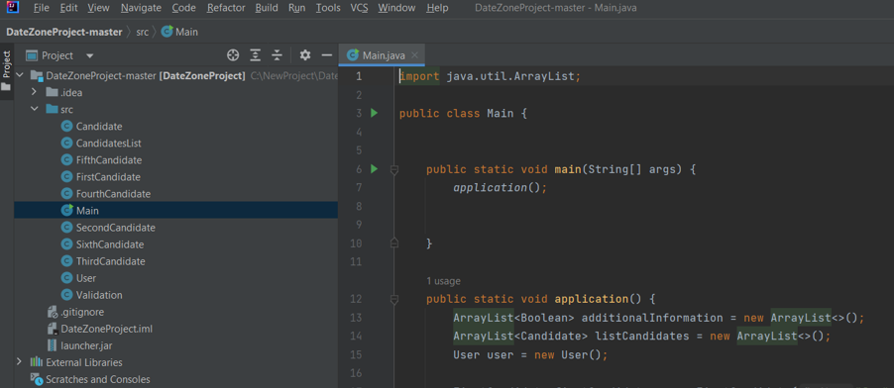Open the Edit menu

point(69,8)
